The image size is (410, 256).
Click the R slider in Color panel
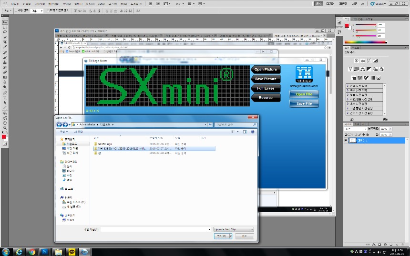(366, 25)
